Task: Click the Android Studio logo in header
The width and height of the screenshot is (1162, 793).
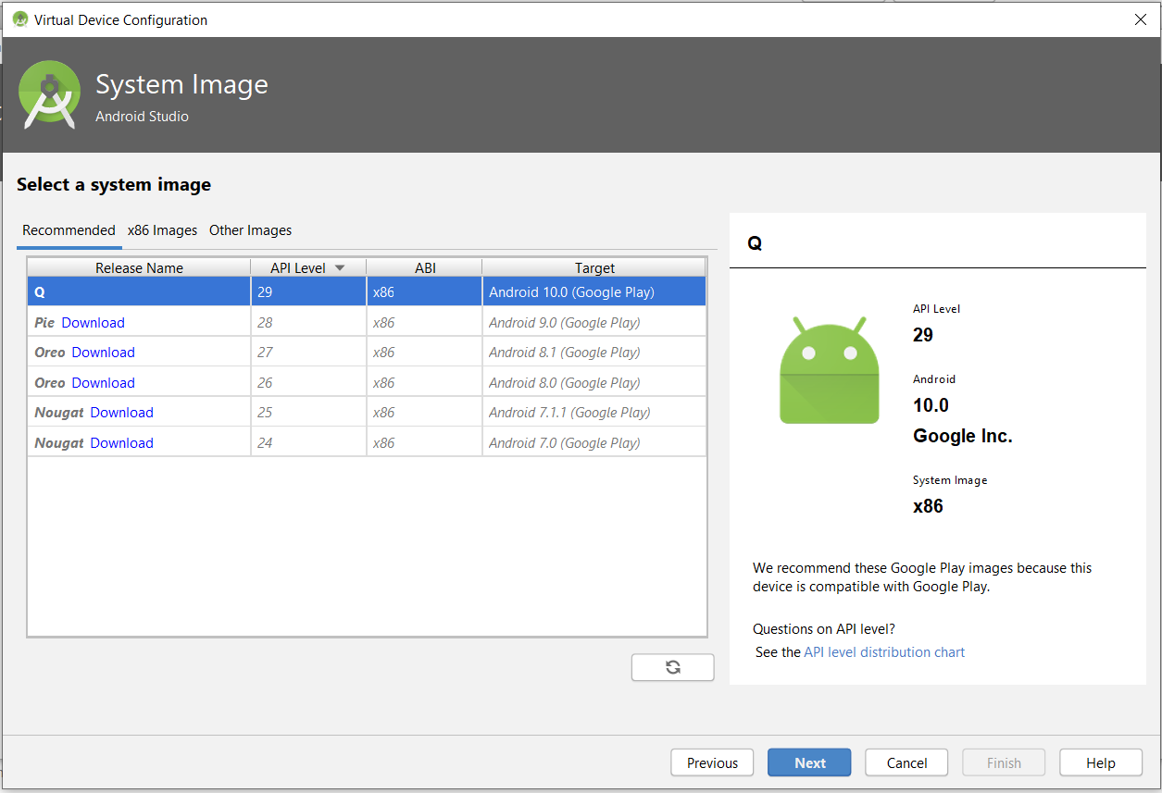Action: (x=50, y=94)
